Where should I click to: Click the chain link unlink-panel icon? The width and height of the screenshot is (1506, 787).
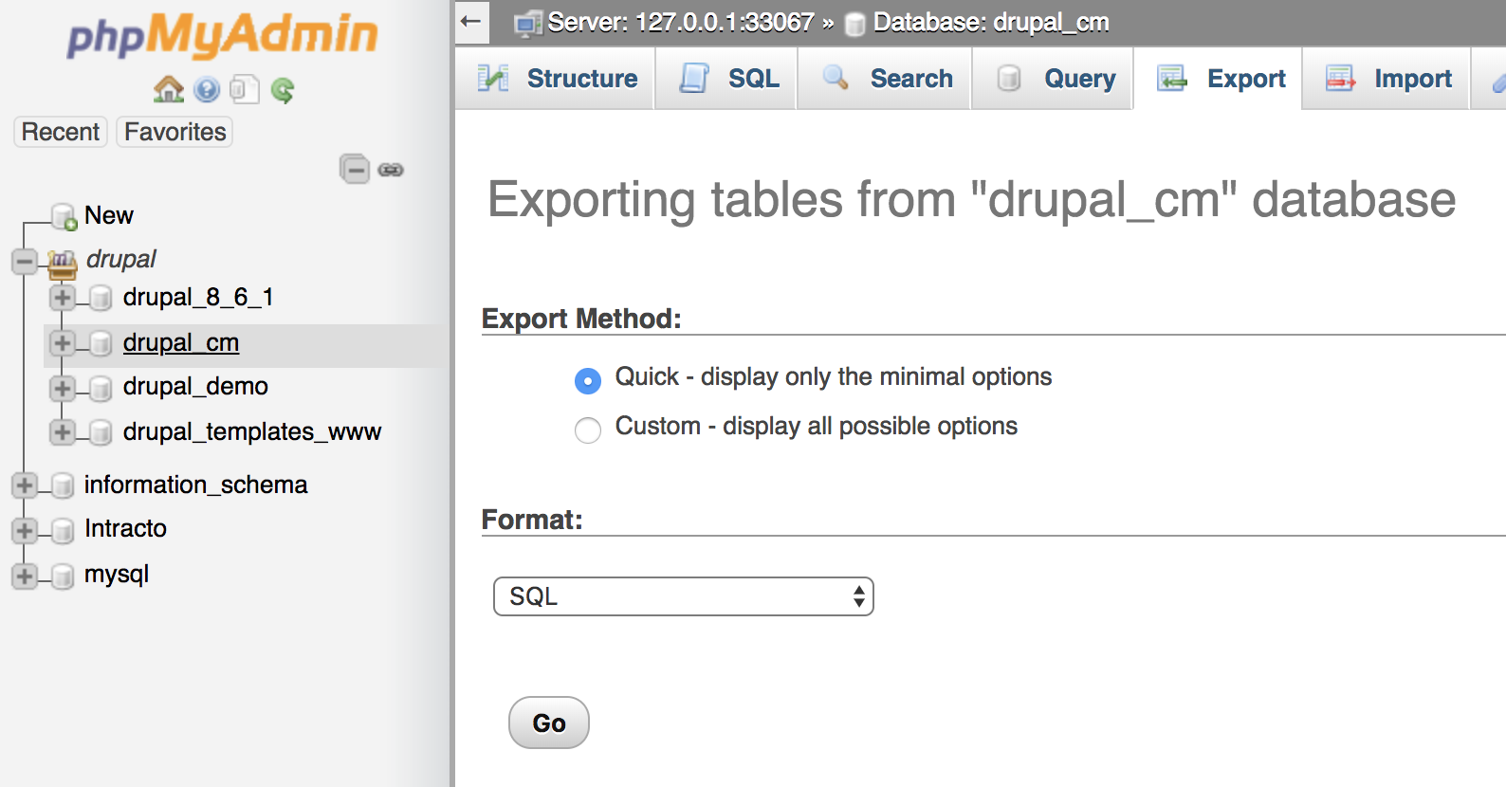[x=391, y=170]
